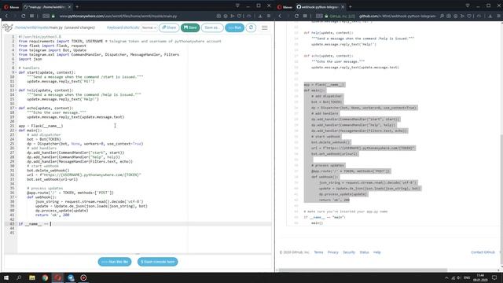
Task: Click the heart bookmark icon in right address bar
Action: pos(469,16)
